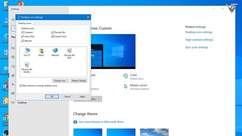Open Desktop icon settings link

(x=199, y=32)
